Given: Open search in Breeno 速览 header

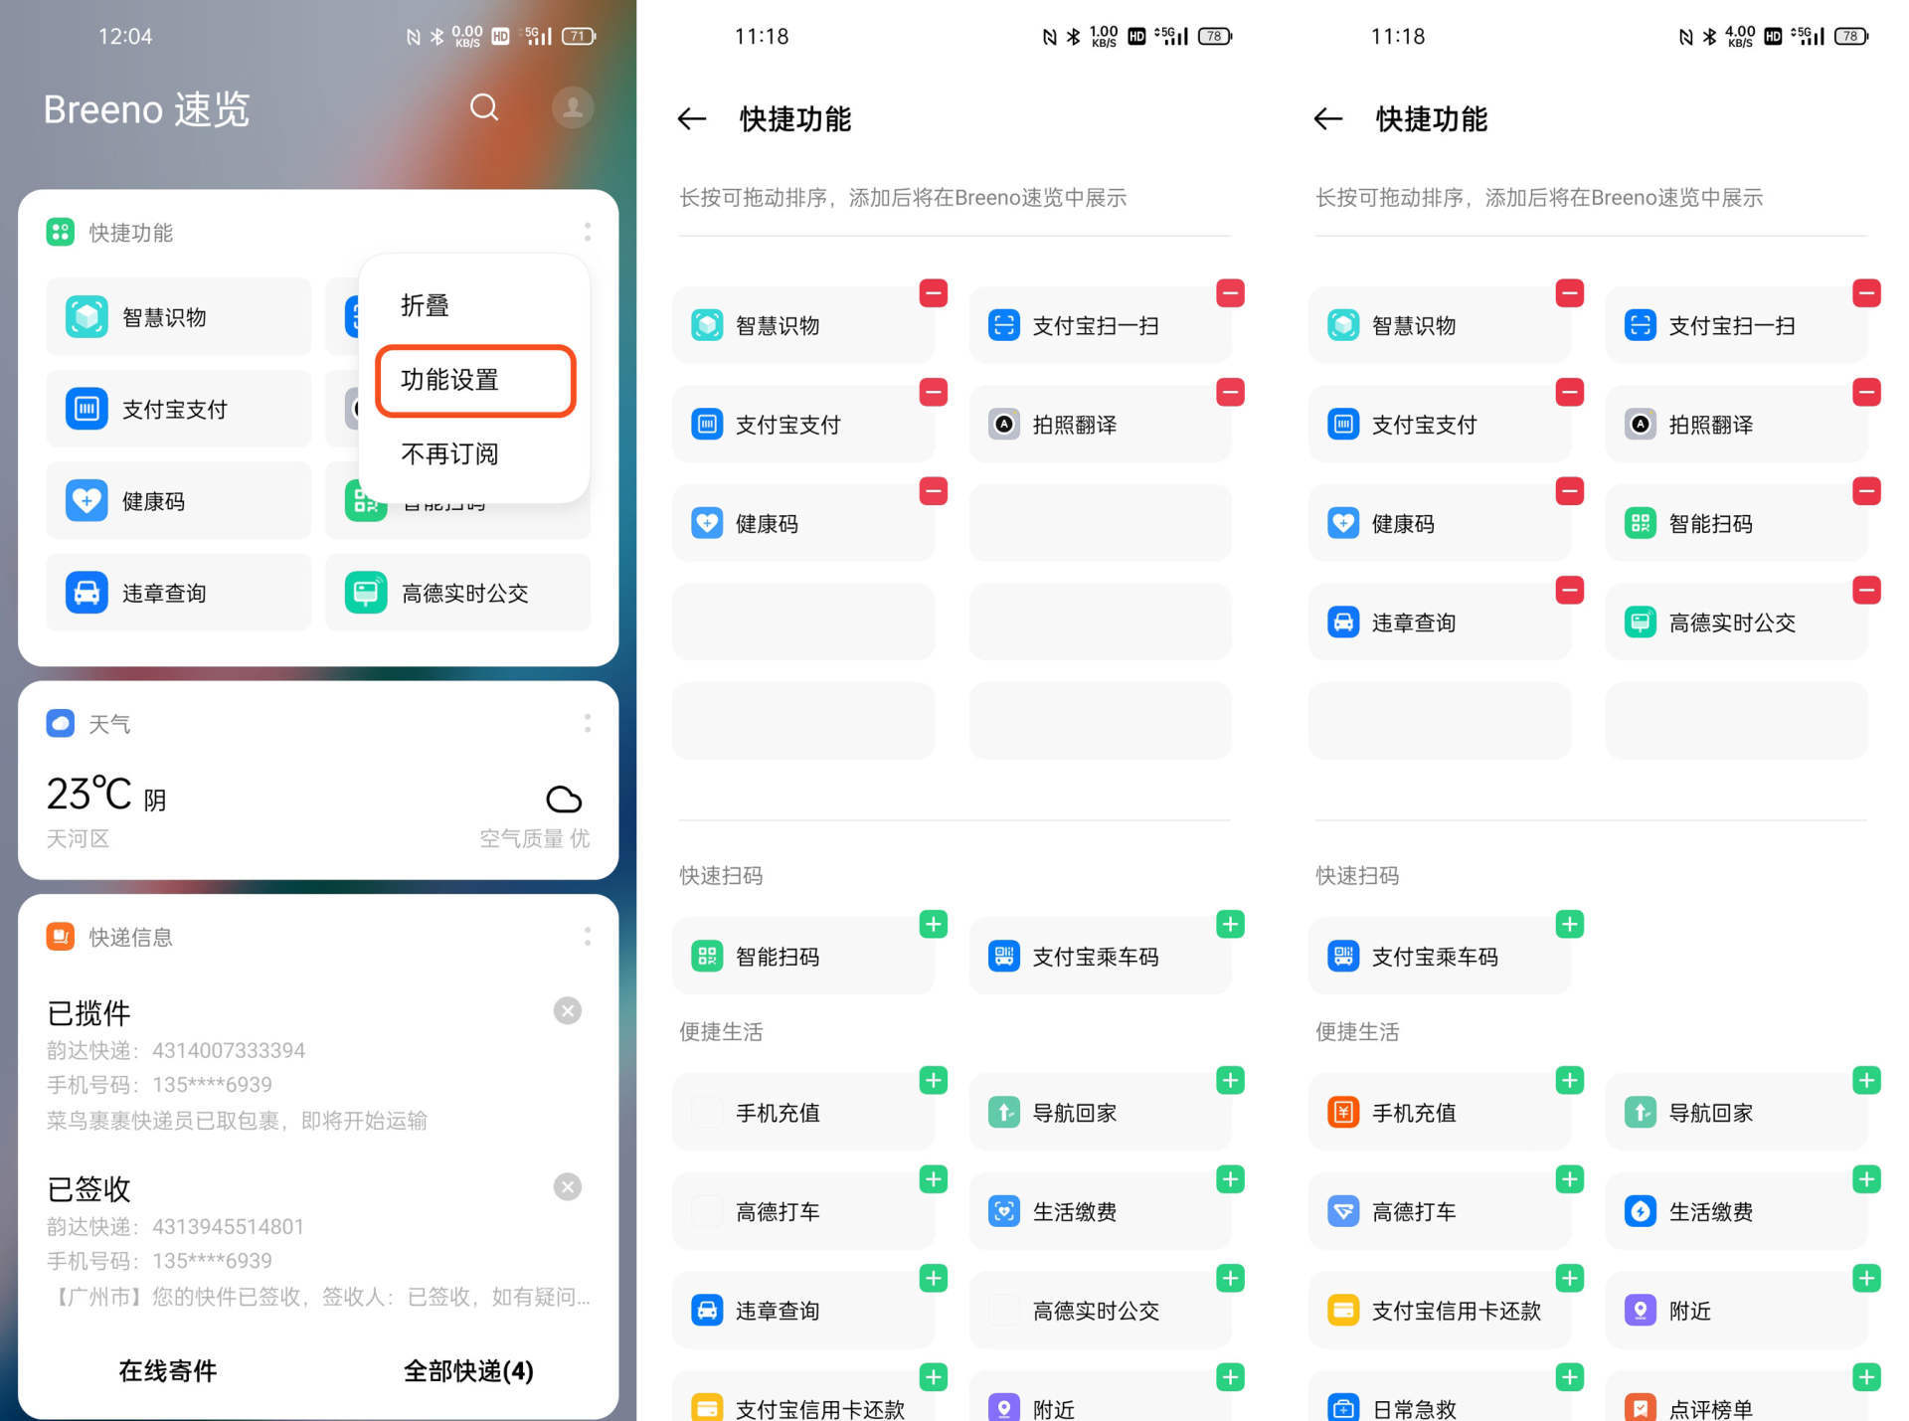Looking at the screenshot, I should (x=484, y=107).
